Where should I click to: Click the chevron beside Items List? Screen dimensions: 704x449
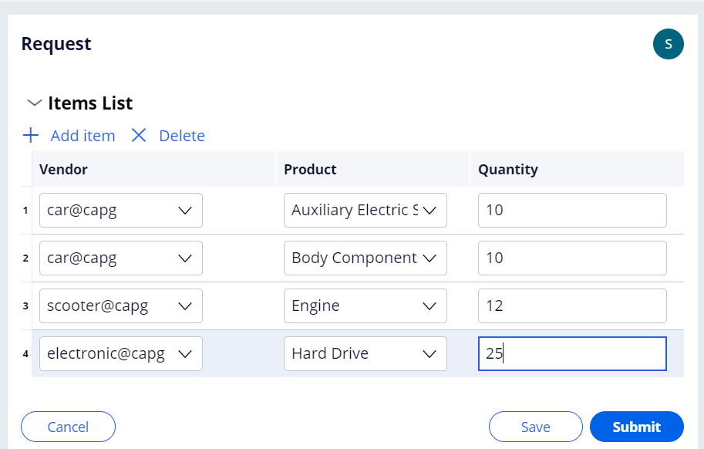coord(34,102)
